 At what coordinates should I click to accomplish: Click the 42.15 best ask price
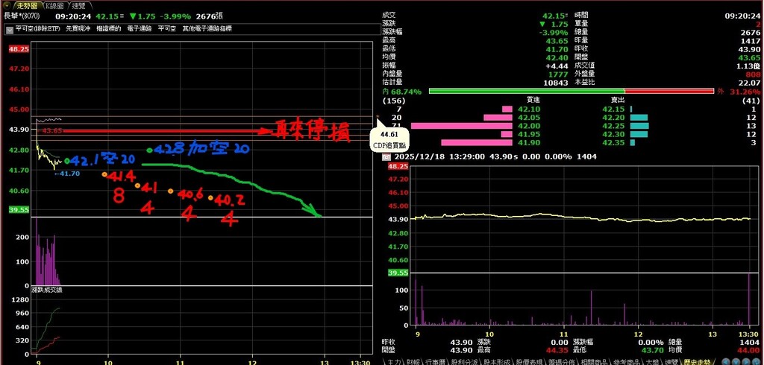click(613, 109)
